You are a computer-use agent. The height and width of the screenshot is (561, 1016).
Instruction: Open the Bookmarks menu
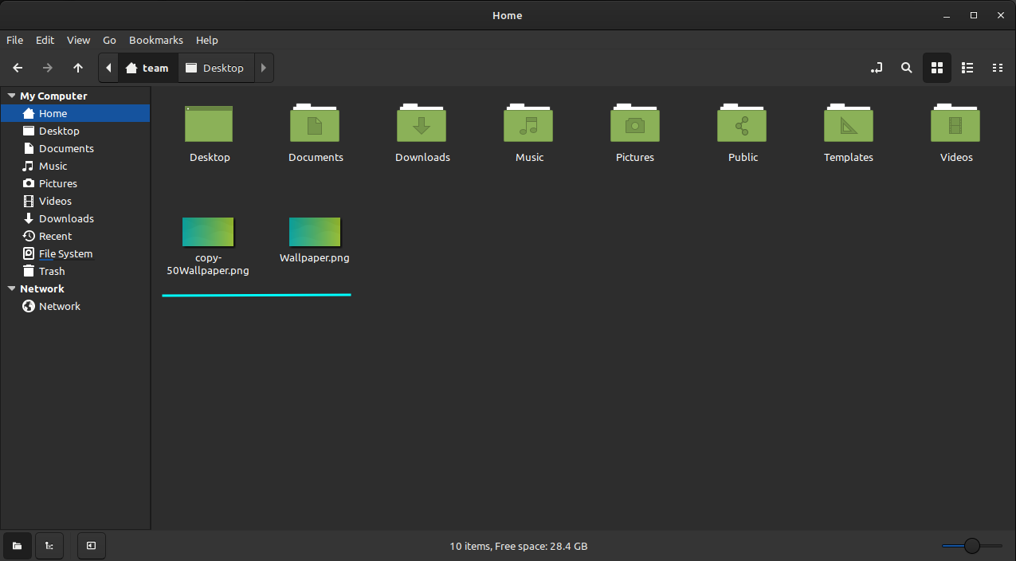click(156, 40)
